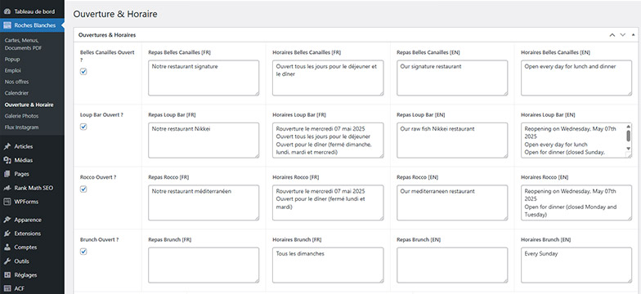Click the Horaires Brunch [FR] field

(x=328, y=265)
